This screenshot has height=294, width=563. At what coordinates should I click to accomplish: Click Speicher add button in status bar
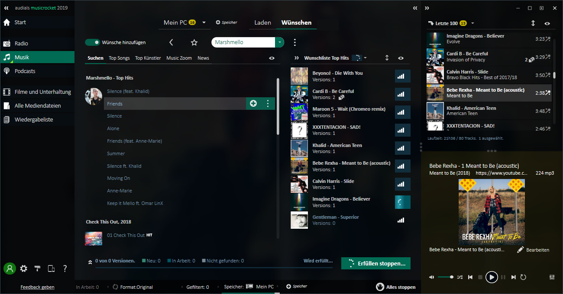297,286
